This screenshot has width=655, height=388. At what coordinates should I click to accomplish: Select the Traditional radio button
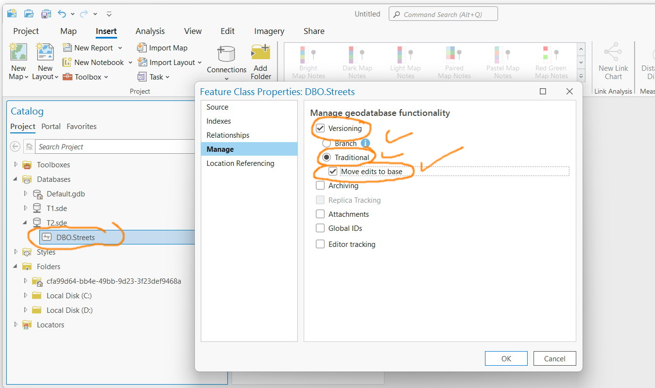(x=327, y=158)
